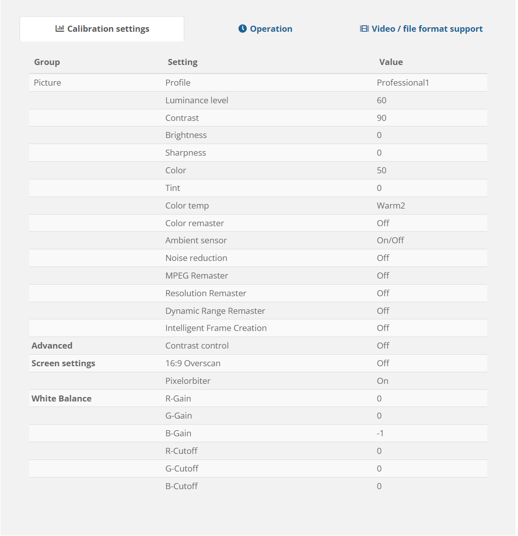The height and width of the screenshot is (536, 518).
Task: Click the Group column header
Action: (x=47, y=62)
